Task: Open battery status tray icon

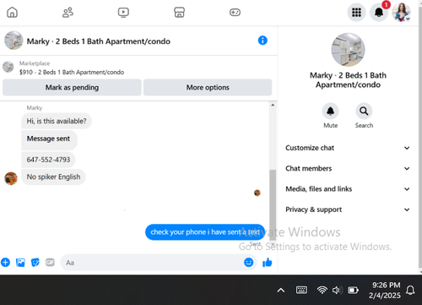Action: pyautogui.click(x=353, y=290)
